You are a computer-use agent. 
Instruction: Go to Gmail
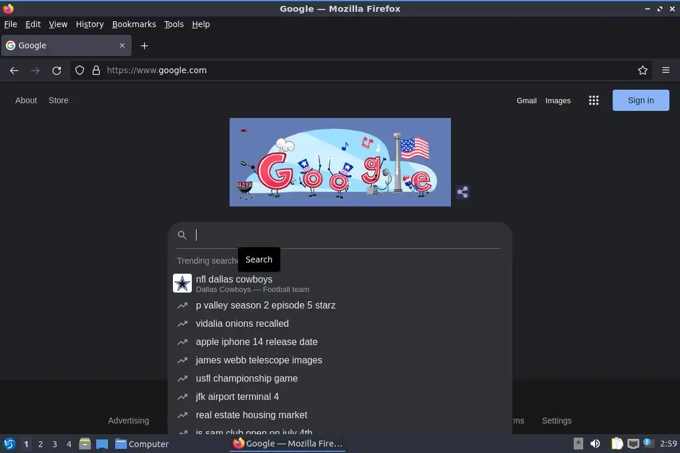[527, 101]
